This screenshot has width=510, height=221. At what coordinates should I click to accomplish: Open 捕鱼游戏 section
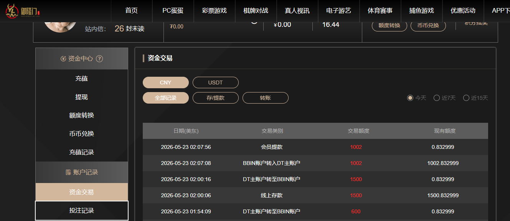(422, 11)
